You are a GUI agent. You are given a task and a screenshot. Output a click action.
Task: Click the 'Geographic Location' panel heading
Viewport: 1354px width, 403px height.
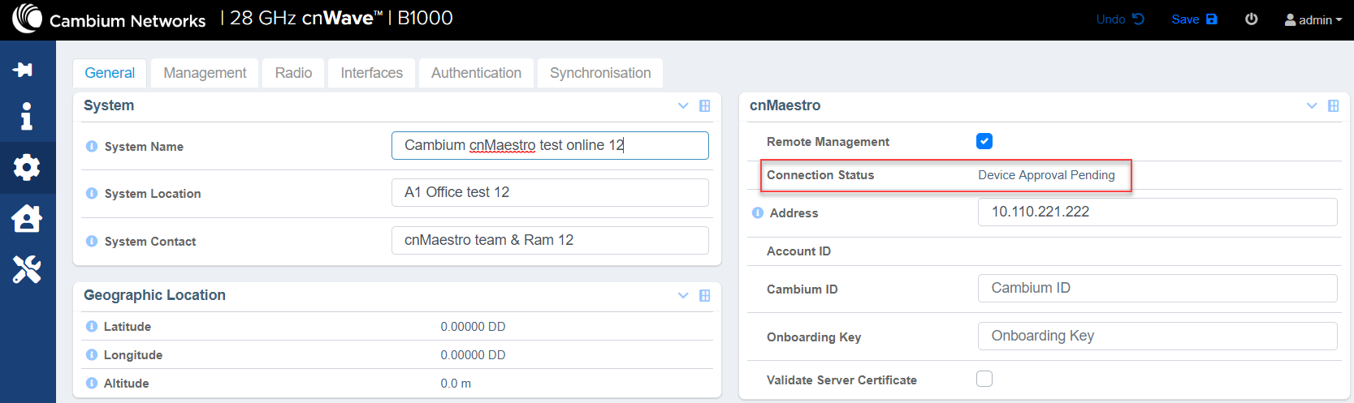[x=154, y=295]
